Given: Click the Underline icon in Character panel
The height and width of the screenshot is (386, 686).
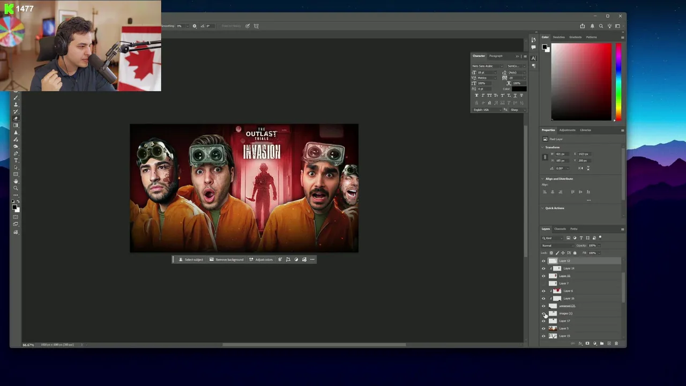Looking at the screenshot, I should [x=515, y=95].
